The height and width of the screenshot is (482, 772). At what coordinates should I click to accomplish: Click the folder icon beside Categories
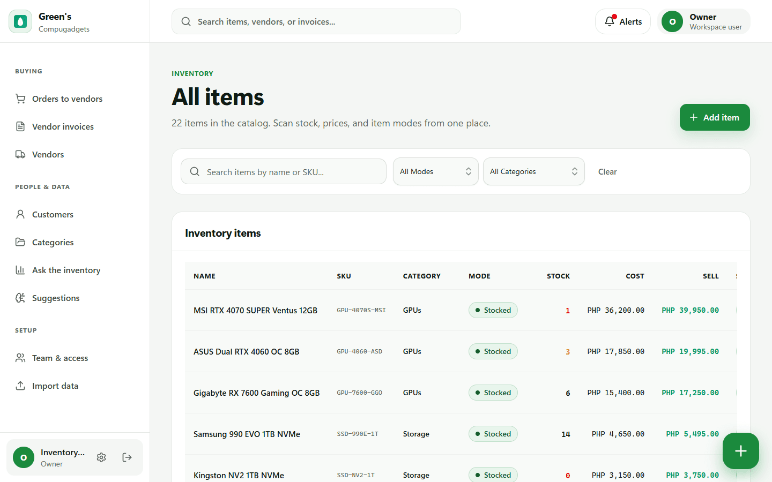20,242
